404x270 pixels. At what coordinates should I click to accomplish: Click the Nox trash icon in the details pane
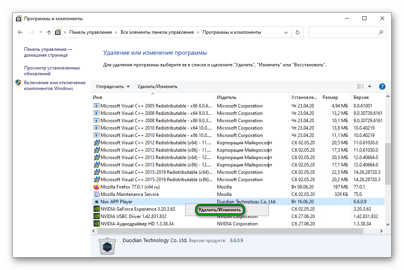click(x=107, y=246)
